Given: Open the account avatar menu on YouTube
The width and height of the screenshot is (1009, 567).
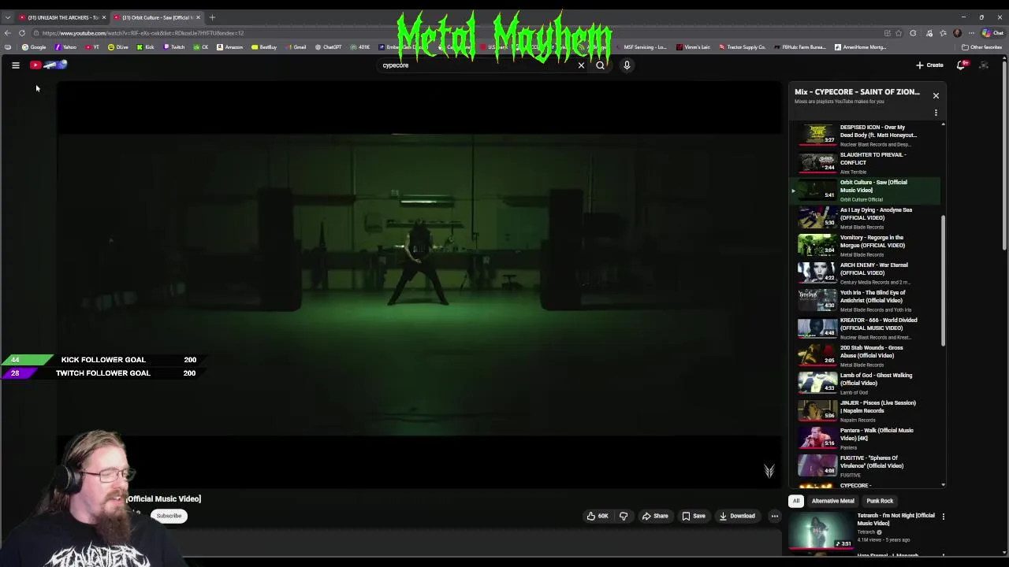Looking at the screenshot, I should 984,65.
